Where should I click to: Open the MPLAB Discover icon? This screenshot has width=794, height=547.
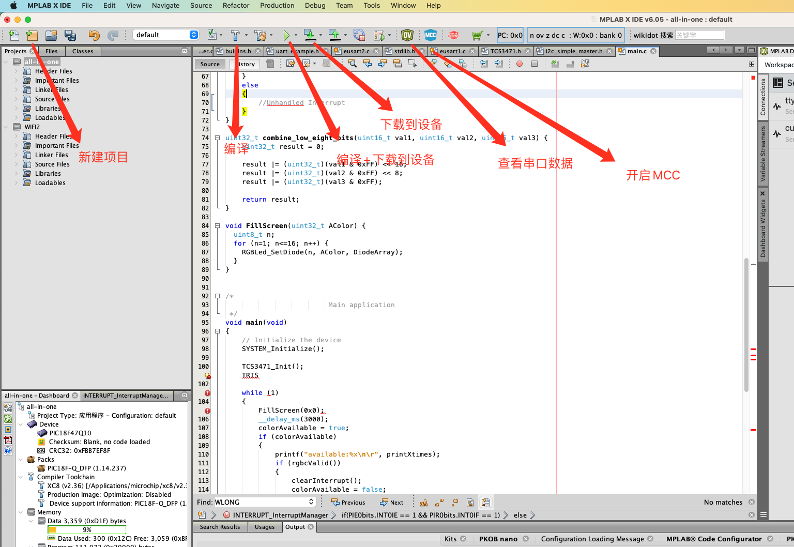pos(454,35)
